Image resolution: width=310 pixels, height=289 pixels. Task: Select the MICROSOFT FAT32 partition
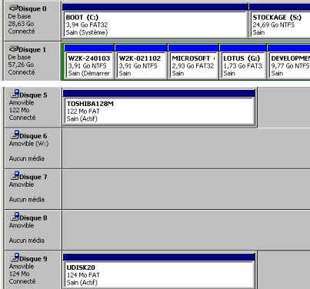193,65
